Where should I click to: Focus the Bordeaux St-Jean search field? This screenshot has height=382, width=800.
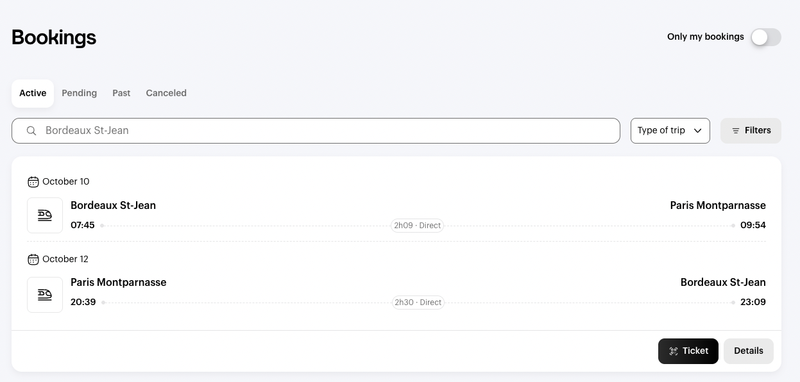coord(321,131)
